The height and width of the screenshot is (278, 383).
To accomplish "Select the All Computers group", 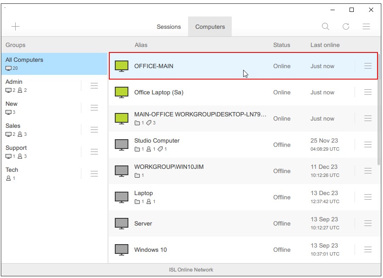I will point(54,64).
